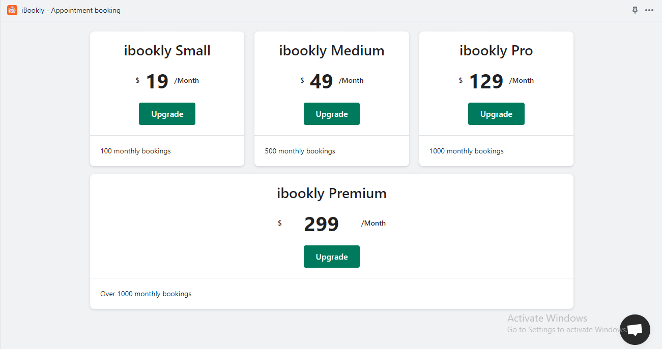The width and height of the screenshot is (662, 349).
Task: Click the iBookly app logo icon
Action: (x=12, y=10)
